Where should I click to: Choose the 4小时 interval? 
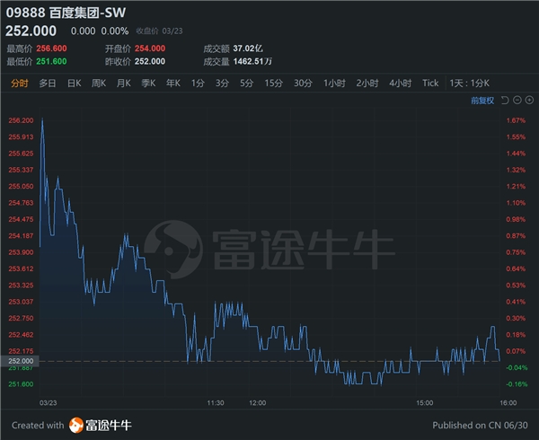pyautogui.click(x=401, y=84)
